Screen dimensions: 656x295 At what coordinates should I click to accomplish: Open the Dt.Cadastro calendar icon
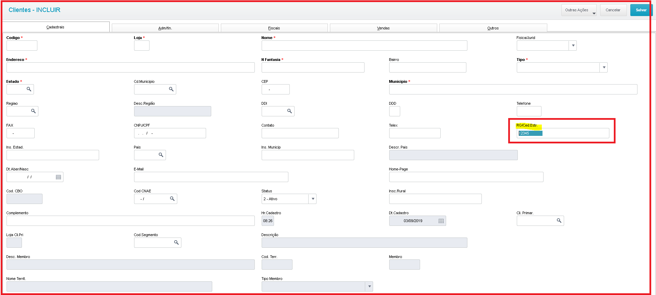441,221
